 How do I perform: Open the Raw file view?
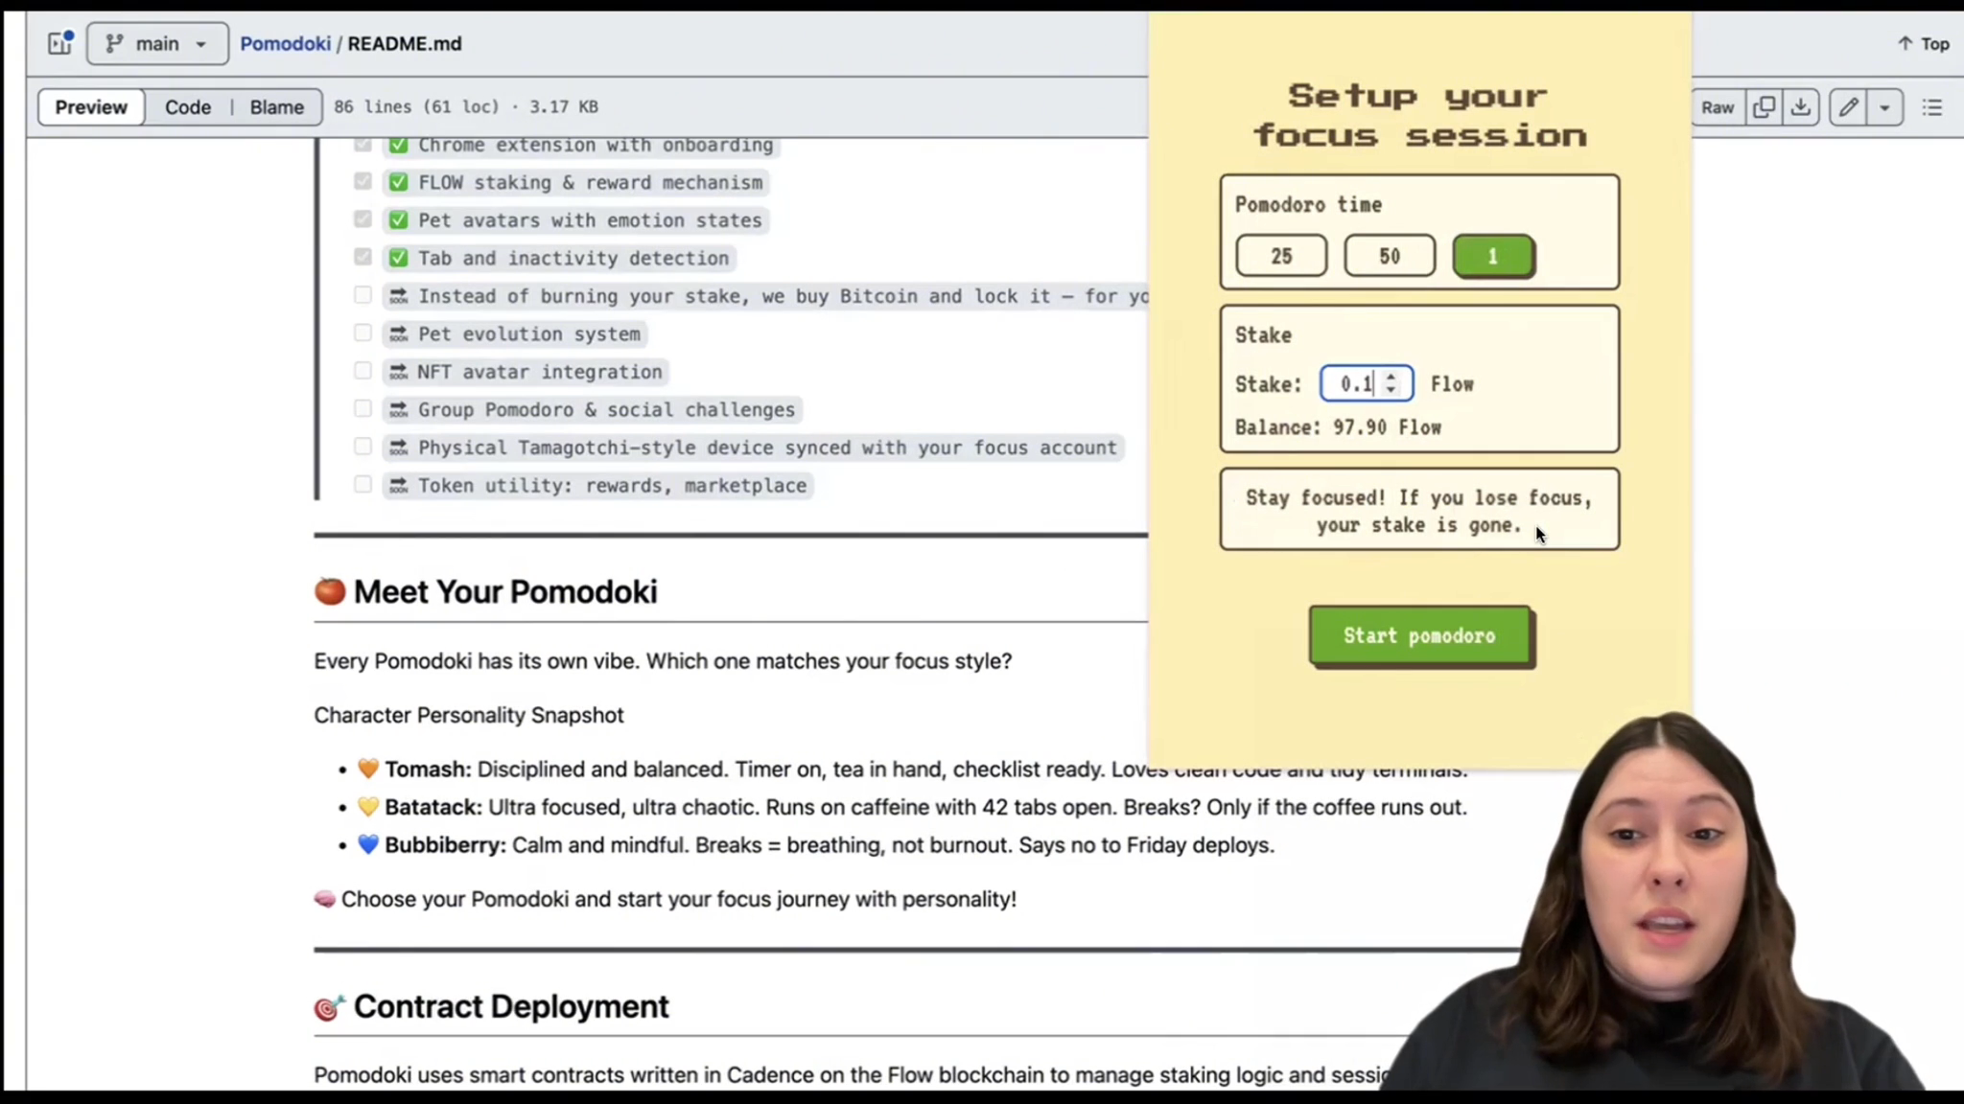click(x=1717, y=107)
